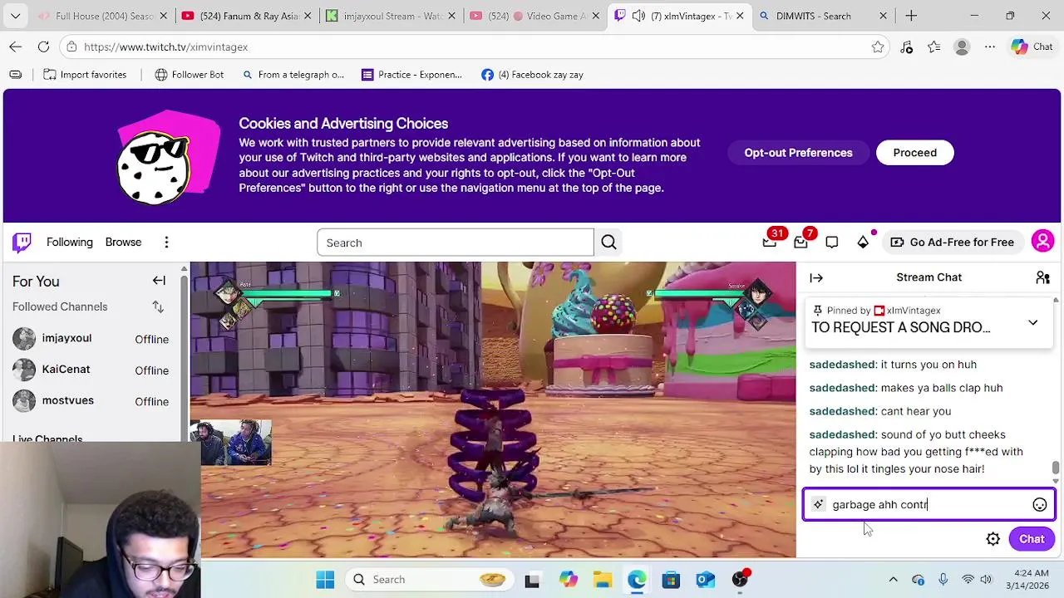Open the Whispers speech-bubble icon
The image size is (1064, 598).
click(x=832, y=243)
